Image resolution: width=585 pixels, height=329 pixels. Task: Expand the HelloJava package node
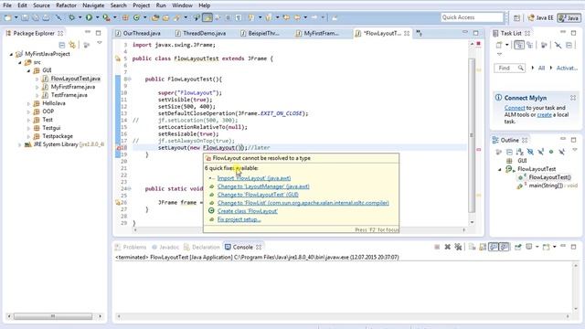(x=28, y=103)
